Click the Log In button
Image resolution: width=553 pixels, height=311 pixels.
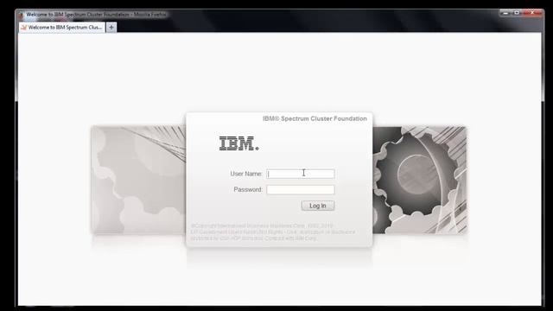pyautogui.click(x=318, y=206)
